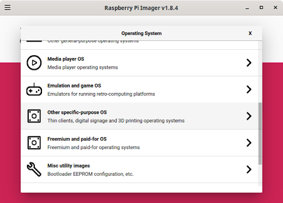Expand the Emulation and game OS chevron
283x203 pixels.
tap(249, 90)
